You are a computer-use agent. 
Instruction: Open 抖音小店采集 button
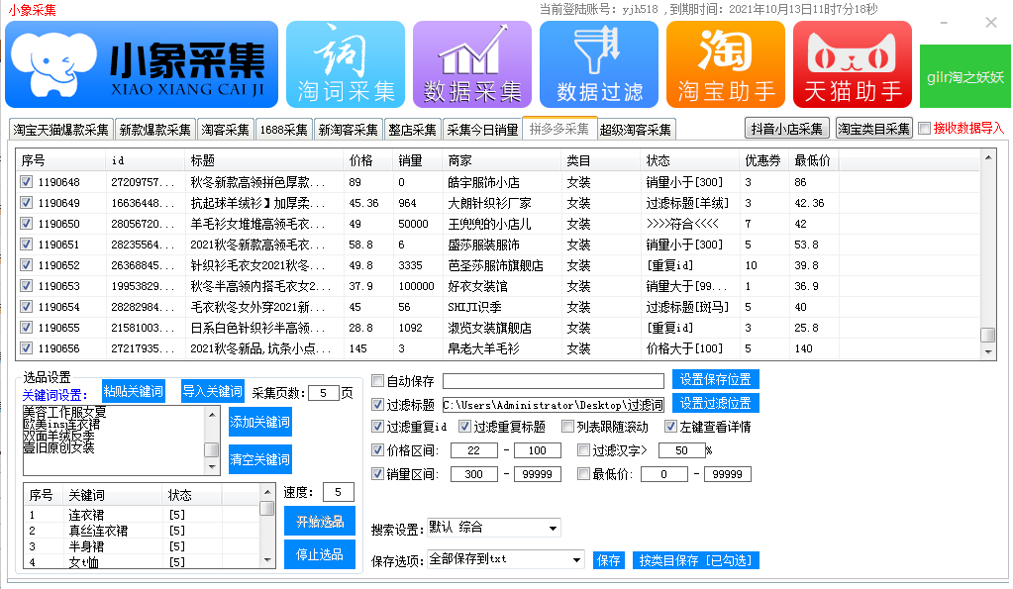click(786, 129)
